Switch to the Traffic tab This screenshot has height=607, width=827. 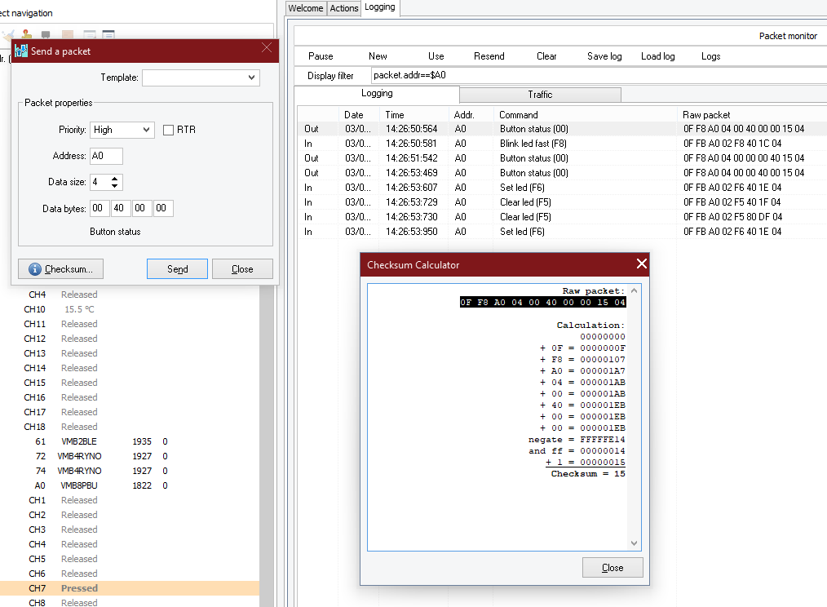click(x=540, y=95)
